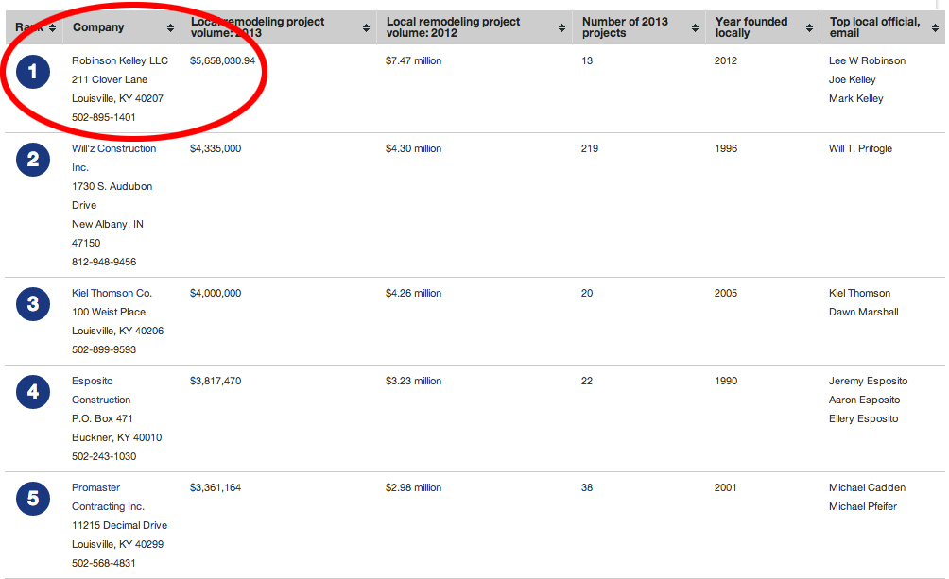Image resolution: width=949 pixels, height=579 pixels.
Task: Click the rank 3 circle badge
Action: (33, 304)
